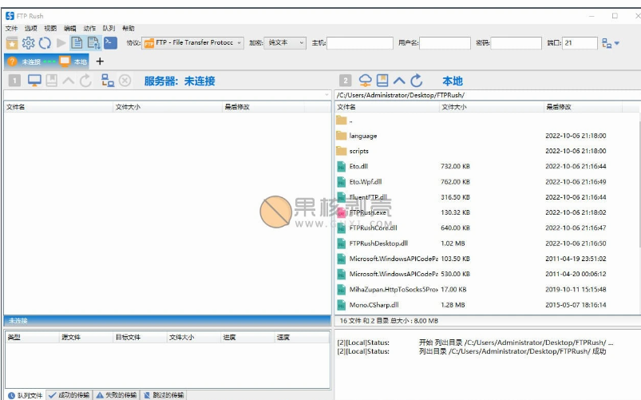The height and width of the screenshot is (400, 641).
Task: Switch to the 失败的传输 tab
Action: (117, 395)
